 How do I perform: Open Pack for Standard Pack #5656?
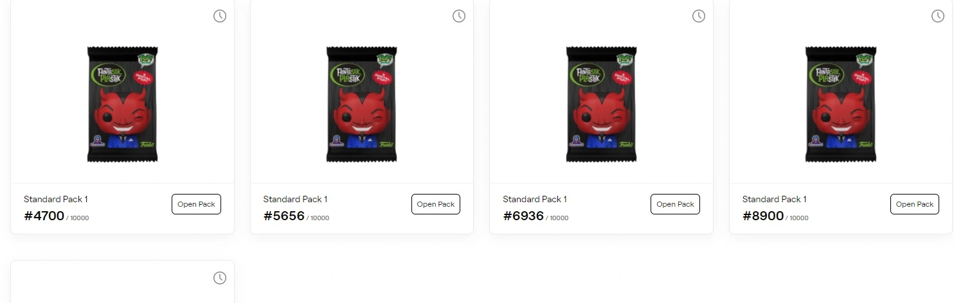pyautogui.click(x=436, y=204)
